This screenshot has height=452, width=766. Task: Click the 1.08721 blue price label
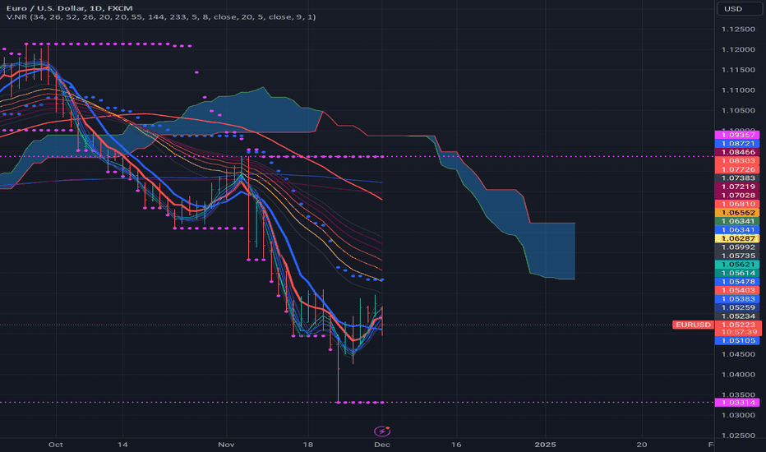pyautogui.click(x=737, y=144)
